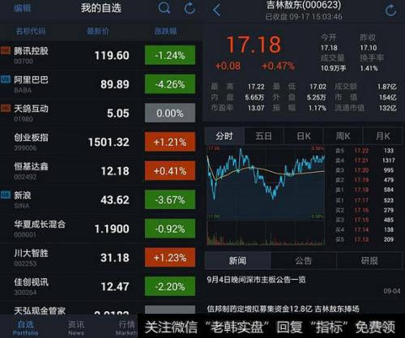Tap the HK market badge beside 天鸽互动
The width and height of the screenshot is (405, 338).
point(6,109)
